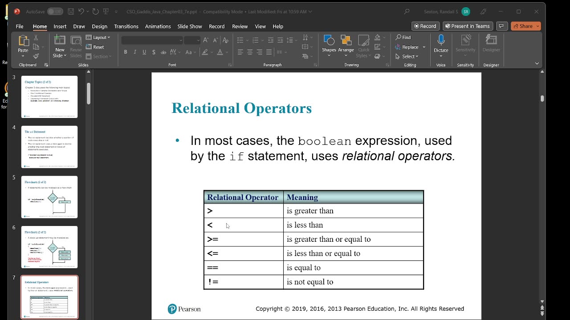
Task: Collapse the ribbon with chevron
Action: pyautogui.click(x=537, y=64)
